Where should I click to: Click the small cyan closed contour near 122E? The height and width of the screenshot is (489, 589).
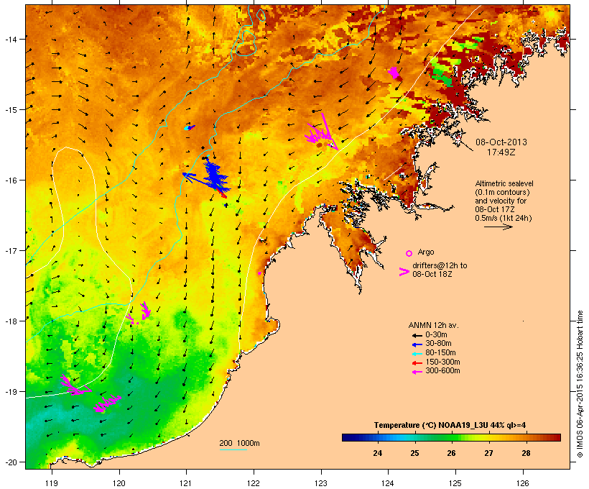[261, 14]
